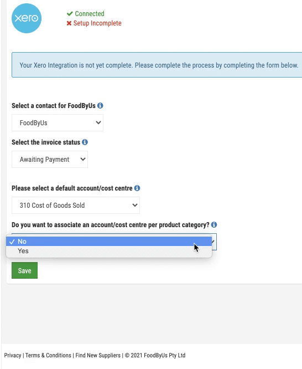
Task: Click the green Connected checkmark
Action: 70,14
